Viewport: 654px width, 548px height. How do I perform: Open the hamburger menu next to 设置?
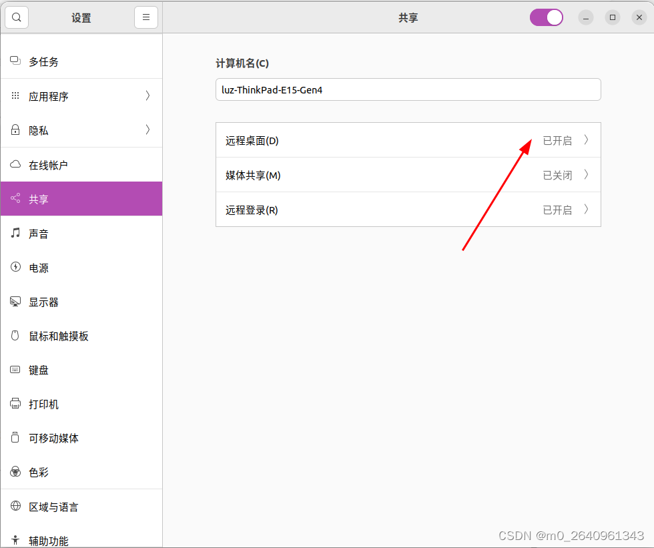coord(146,17)
